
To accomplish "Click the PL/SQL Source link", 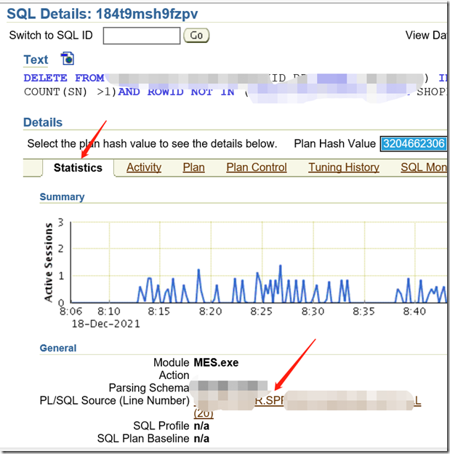I will point(307,407).
